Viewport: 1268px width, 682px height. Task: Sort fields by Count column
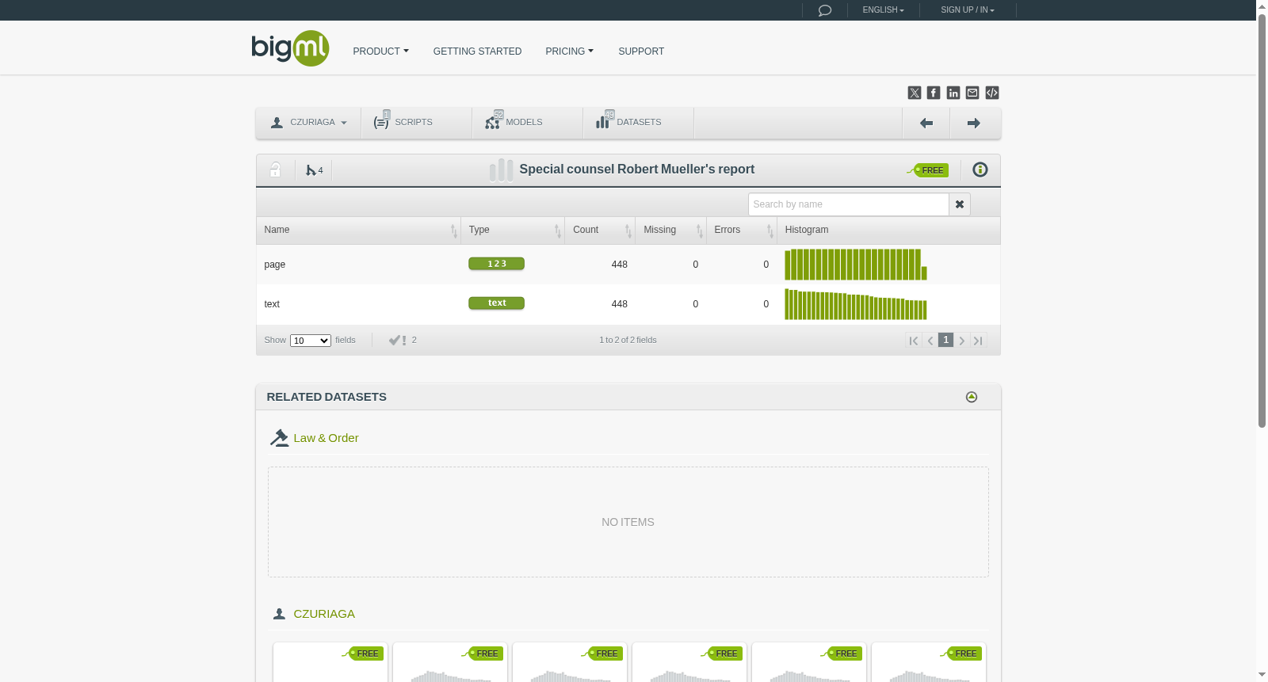(x=600, y=231)
